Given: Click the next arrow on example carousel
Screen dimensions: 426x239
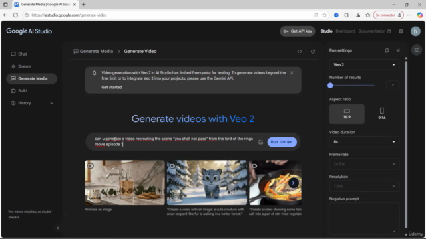Looking at the screenshot, I should (x=293, y=183).
